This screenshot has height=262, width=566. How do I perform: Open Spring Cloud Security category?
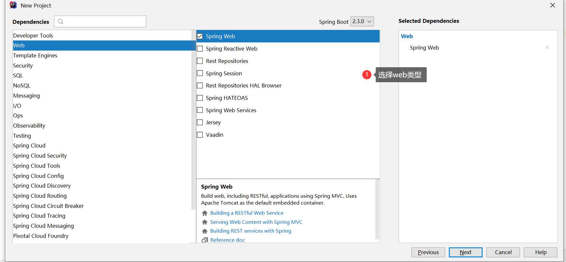click(102, 156)
